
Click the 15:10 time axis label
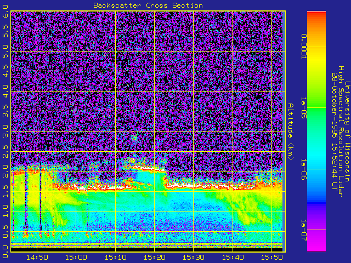115,258
